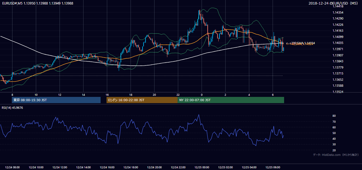This screenshot has width=362, height=170.
Task: Click the データ: HistData.com source credit
Action: pyautogui.click(x=336, y=155)
